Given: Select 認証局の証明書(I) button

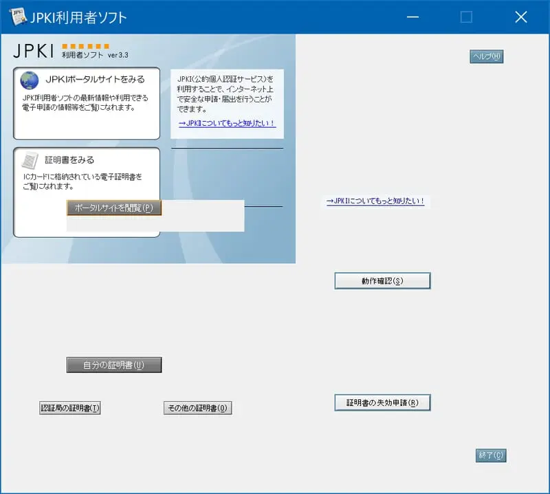Looking at the screenshot, I should (70, 407).
